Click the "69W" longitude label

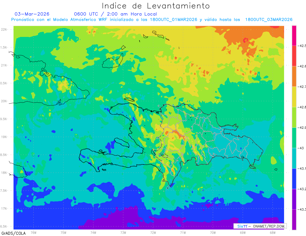click(x=243, y=232)
